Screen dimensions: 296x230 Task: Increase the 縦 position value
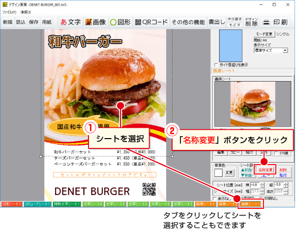click(286, 184)
